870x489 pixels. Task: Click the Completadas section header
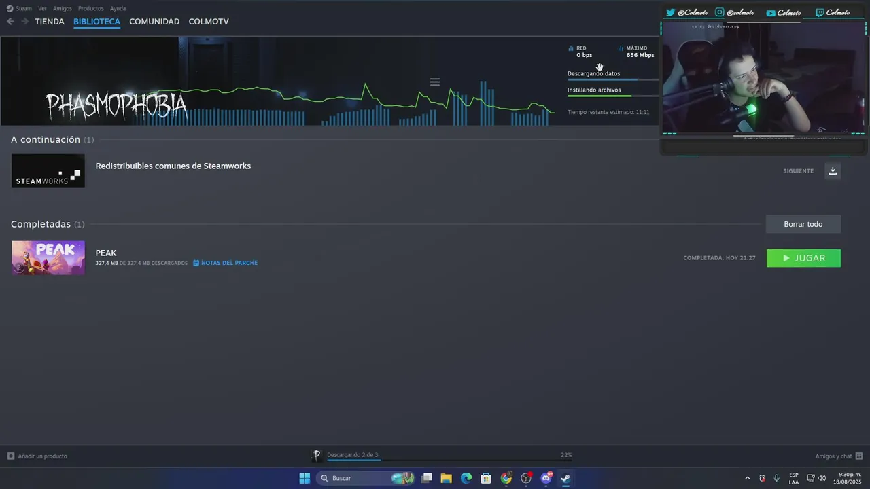click(48, 224)
